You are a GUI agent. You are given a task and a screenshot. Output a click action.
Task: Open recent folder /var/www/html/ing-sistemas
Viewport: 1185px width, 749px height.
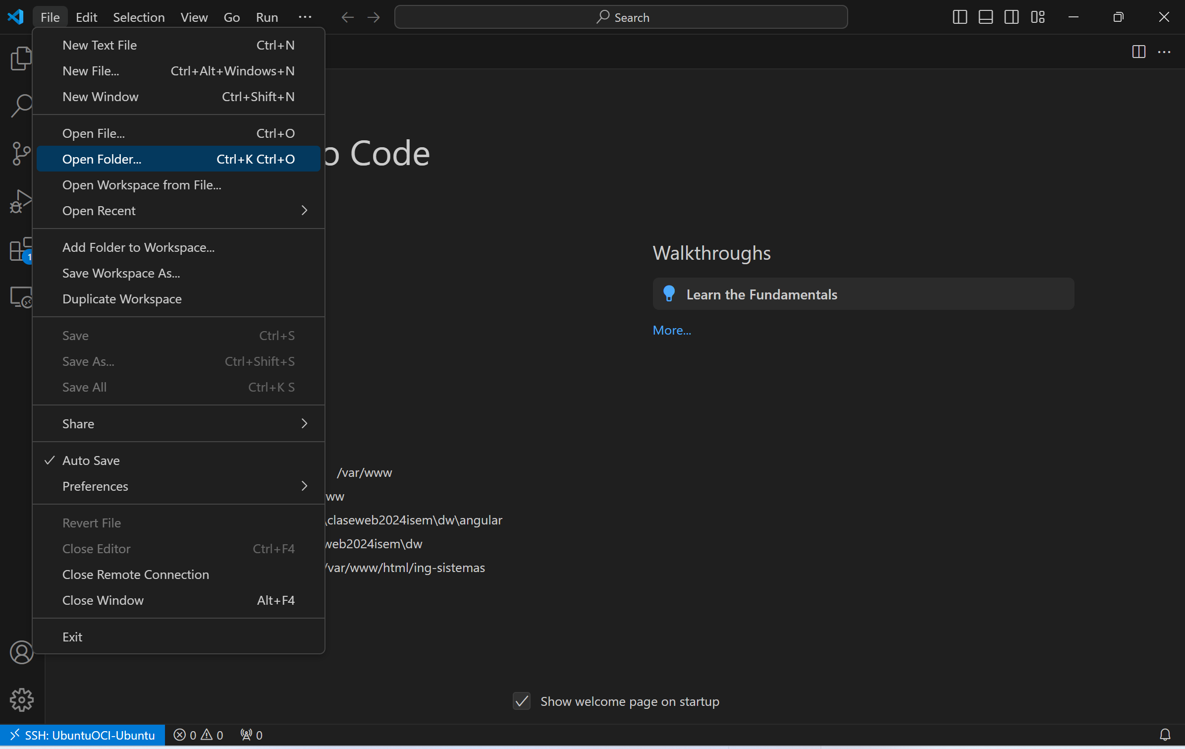pyautogui.click(x=405, y=568)
